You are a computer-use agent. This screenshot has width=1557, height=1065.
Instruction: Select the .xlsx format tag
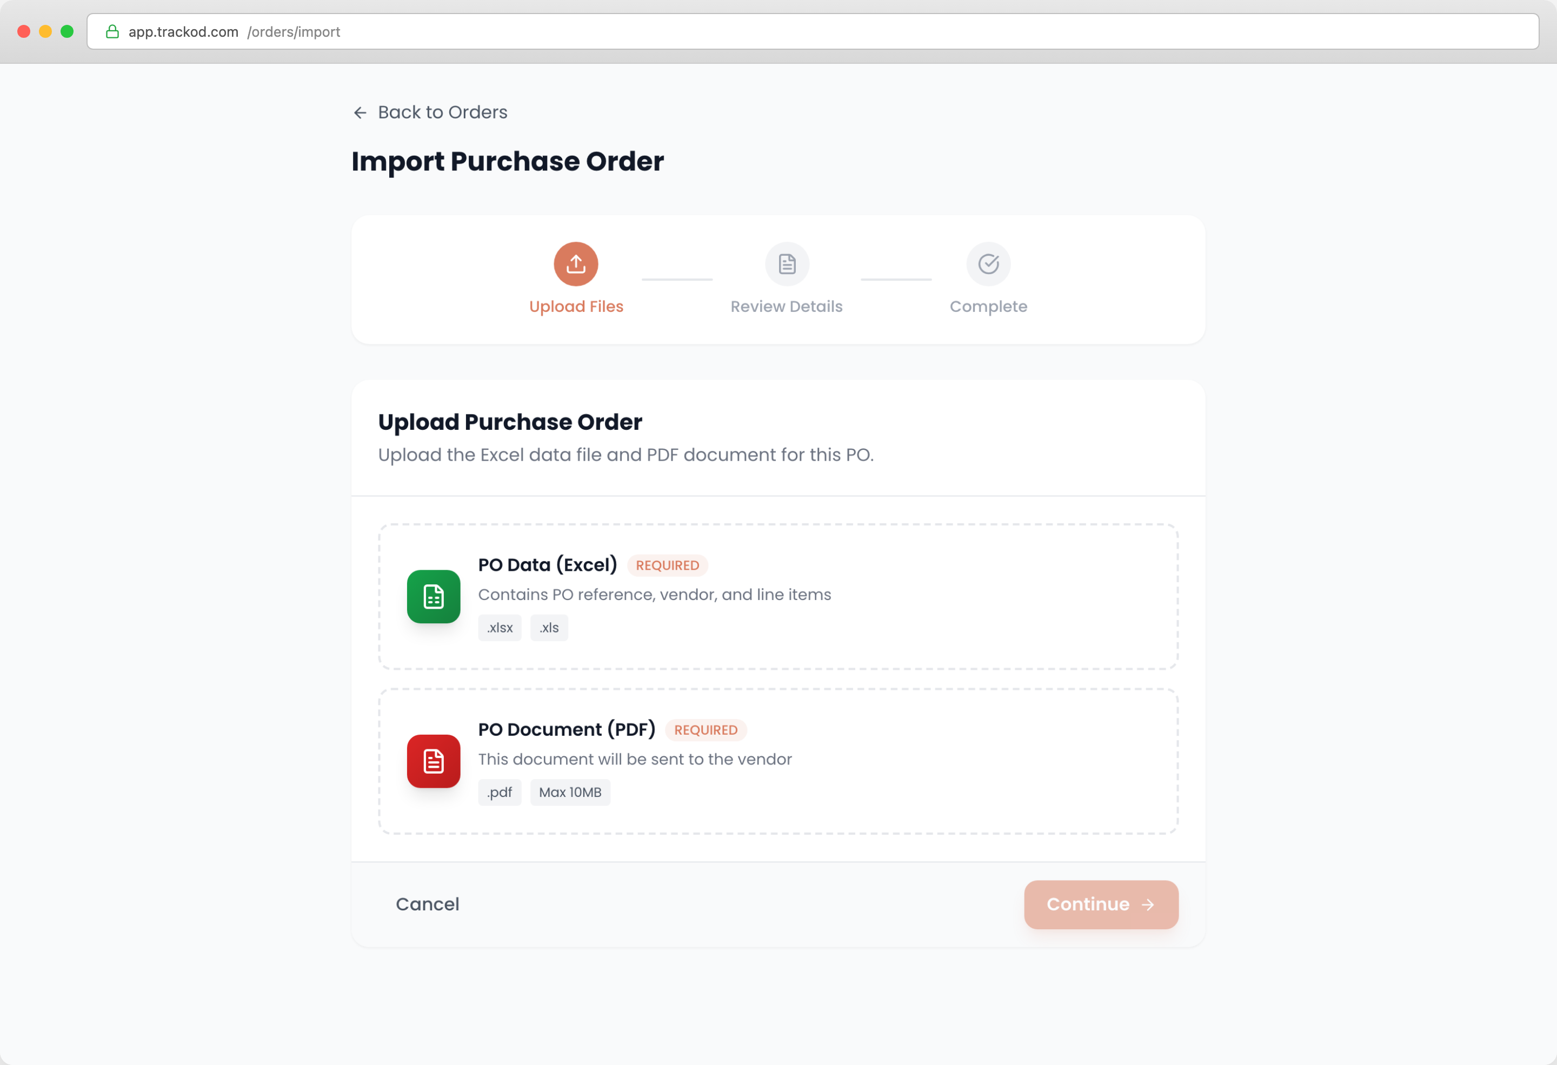(499, 627)
